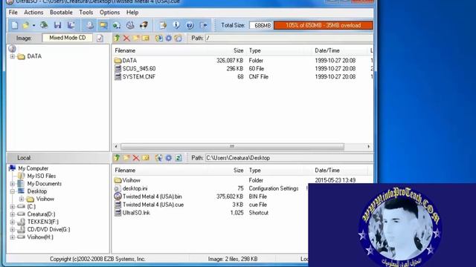Click the image Path field showing '/'
The image size is (476, 267).
click(289, 38)
